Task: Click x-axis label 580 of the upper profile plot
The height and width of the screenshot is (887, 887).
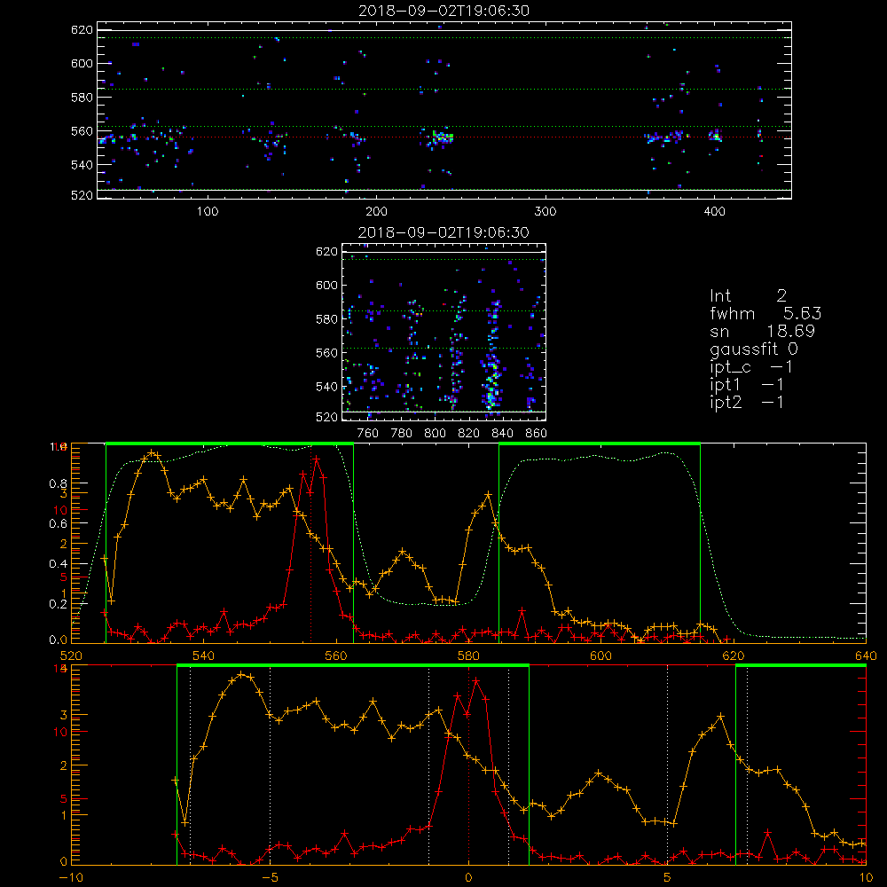Action: pos(468,655)
